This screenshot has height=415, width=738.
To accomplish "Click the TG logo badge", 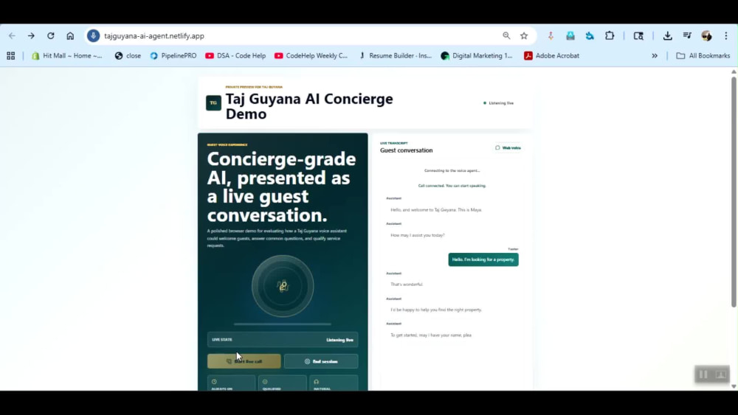I will 213,103.
